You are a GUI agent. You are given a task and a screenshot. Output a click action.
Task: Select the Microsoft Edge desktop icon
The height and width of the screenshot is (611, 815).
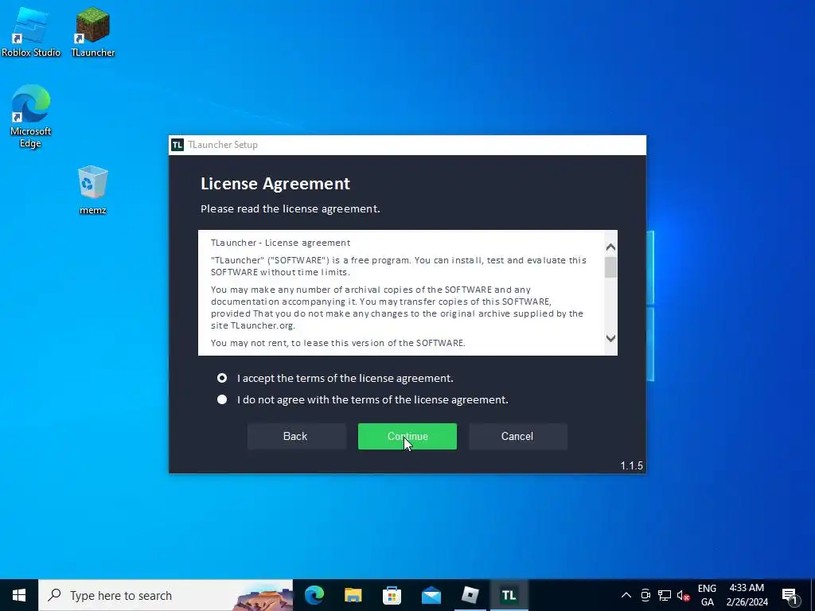[x=30, y=116]
